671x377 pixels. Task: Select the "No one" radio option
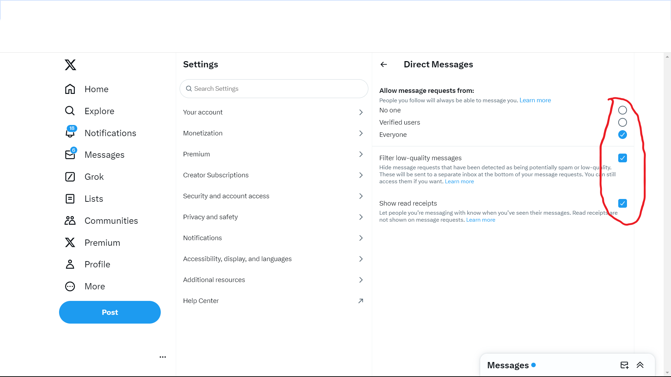click(622, 110)
